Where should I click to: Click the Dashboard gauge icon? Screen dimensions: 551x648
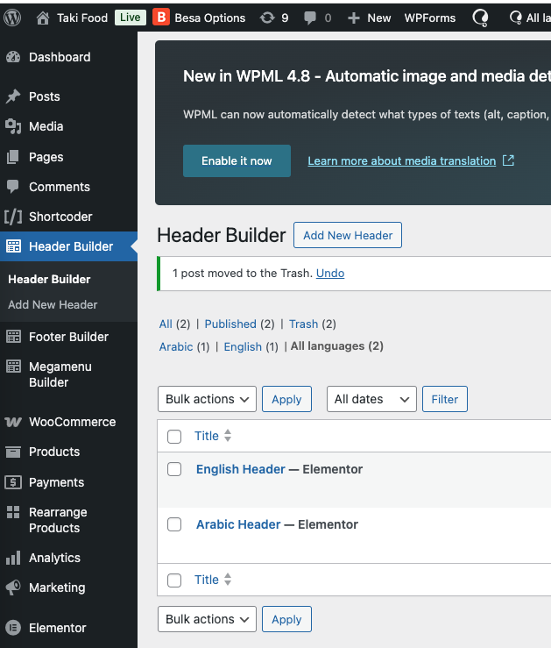(13, 57)
